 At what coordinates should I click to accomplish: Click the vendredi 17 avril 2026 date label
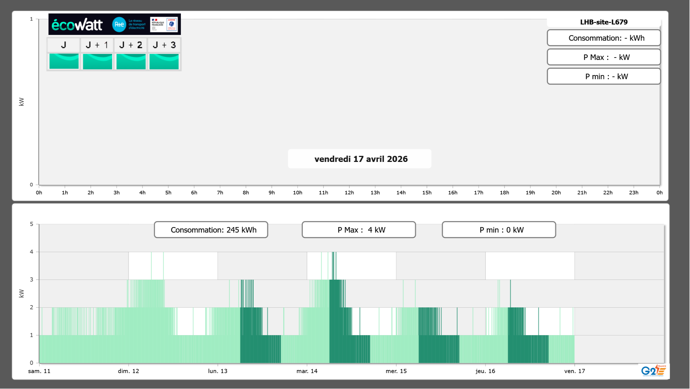click(361, 159)
